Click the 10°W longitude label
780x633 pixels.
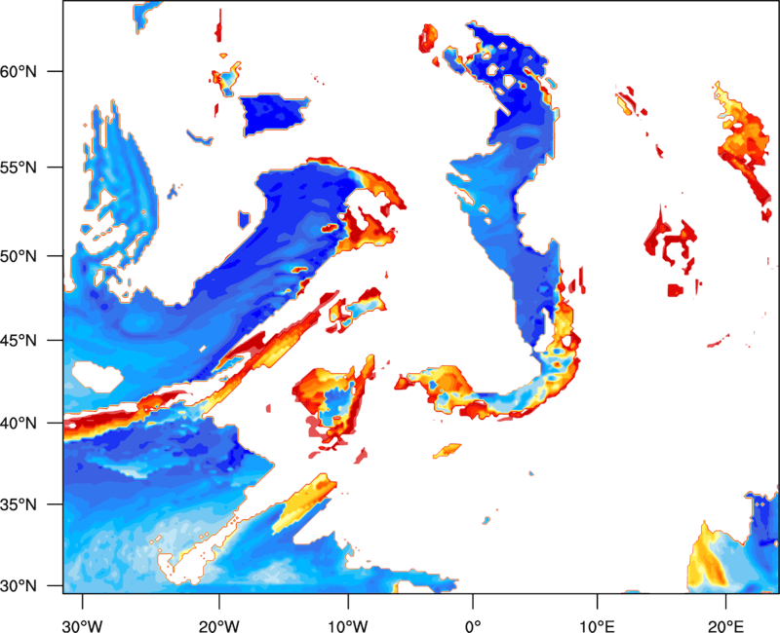click(348, 626)
